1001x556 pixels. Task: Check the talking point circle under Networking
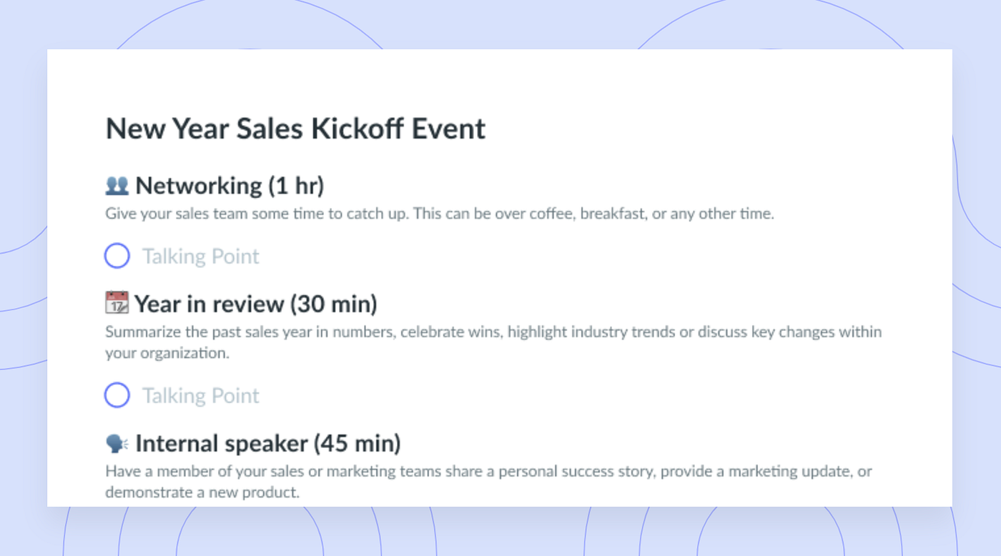tap(117, 256)
